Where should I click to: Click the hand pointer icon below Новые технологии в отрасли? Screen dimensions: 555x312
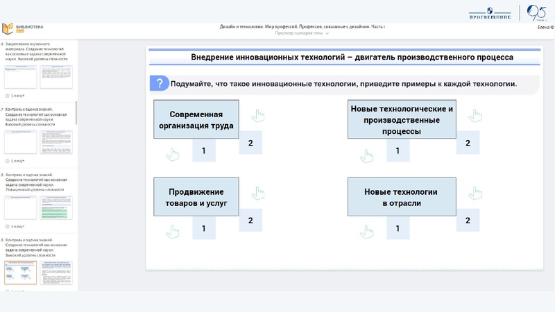click(x=367, y=232)
